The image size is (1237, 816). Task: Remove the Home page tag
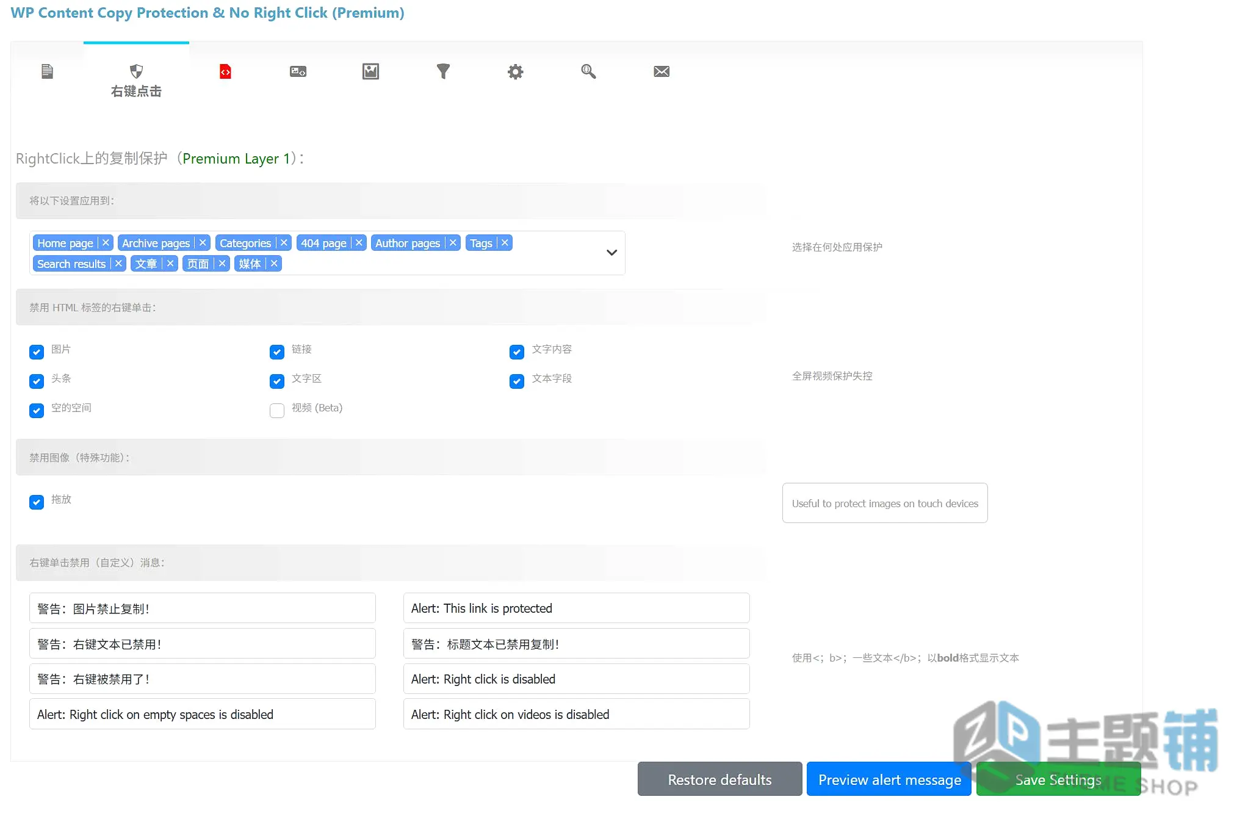106,243
